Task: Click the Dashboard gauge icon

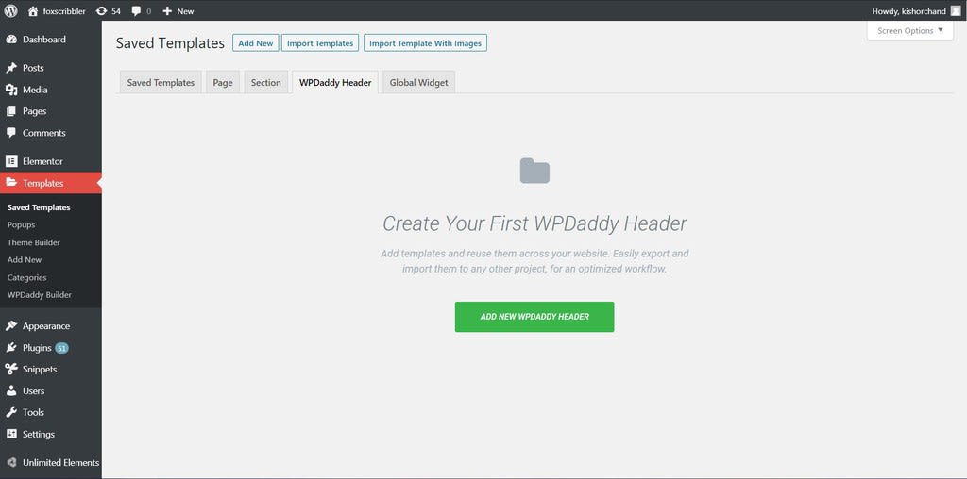Action: click(11, 40)
